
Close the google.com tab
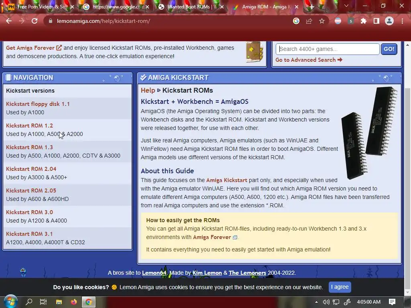147,7
